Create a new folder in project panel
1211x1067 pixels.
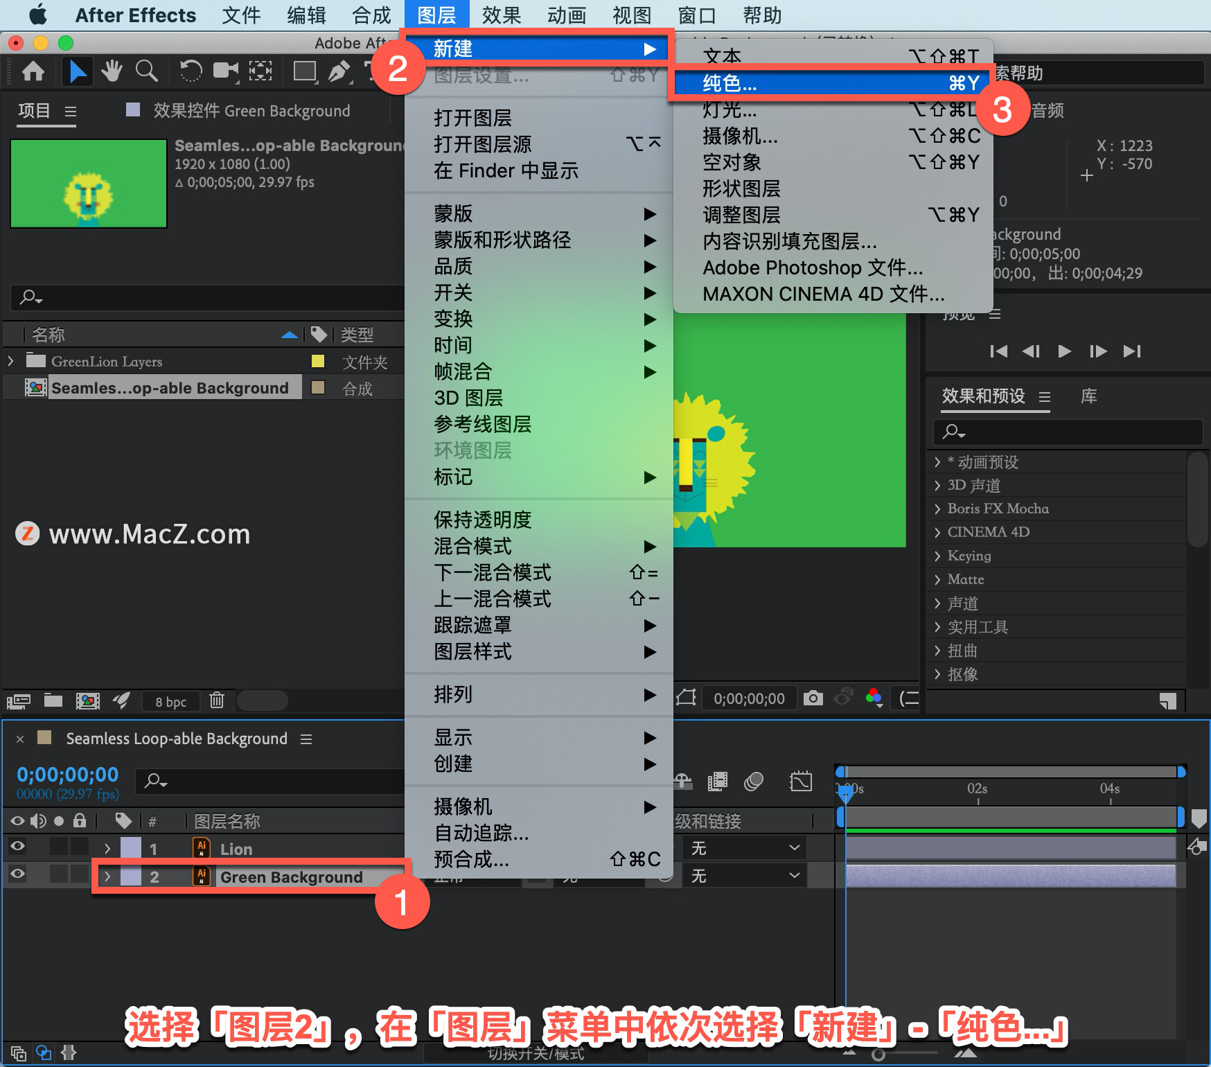click(53, 700)
